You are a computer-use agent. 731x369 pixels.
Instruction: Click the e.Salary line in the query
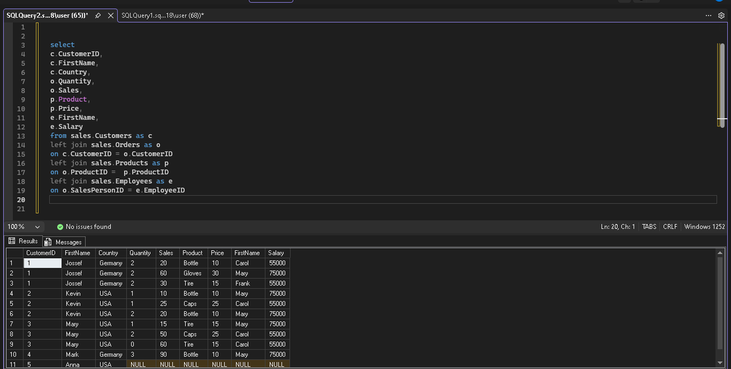[x=66, y=127]
